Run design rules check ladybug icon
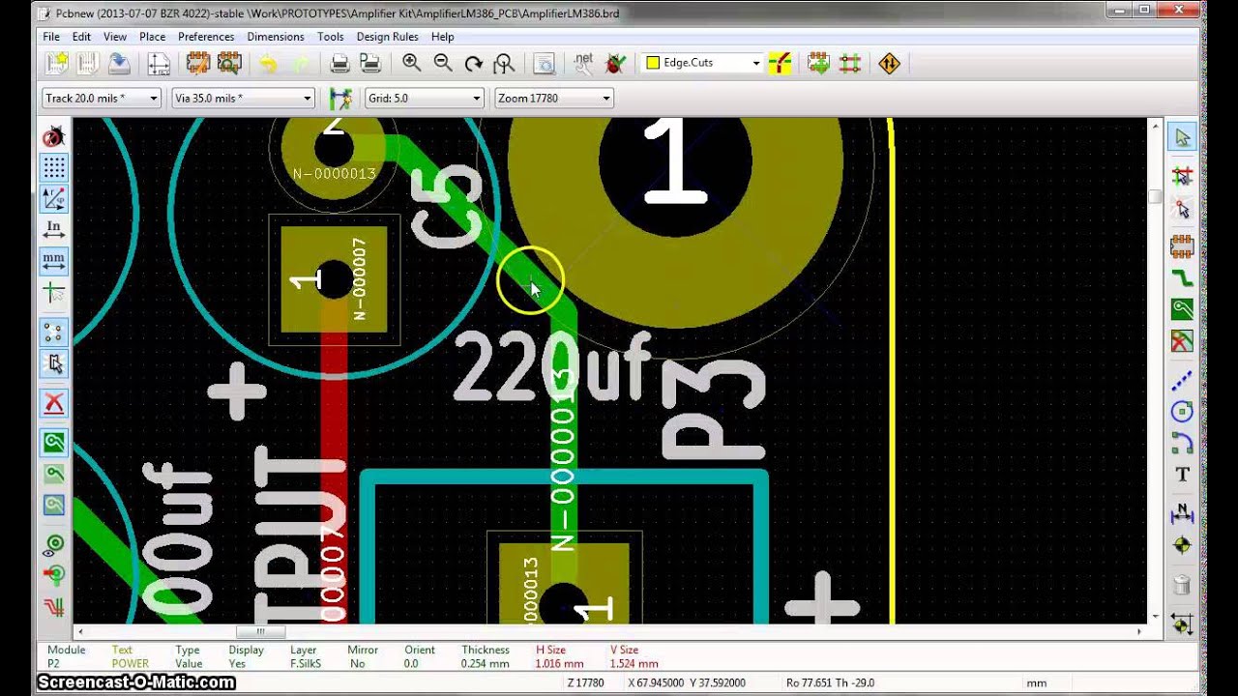 [x=614, y=64]
